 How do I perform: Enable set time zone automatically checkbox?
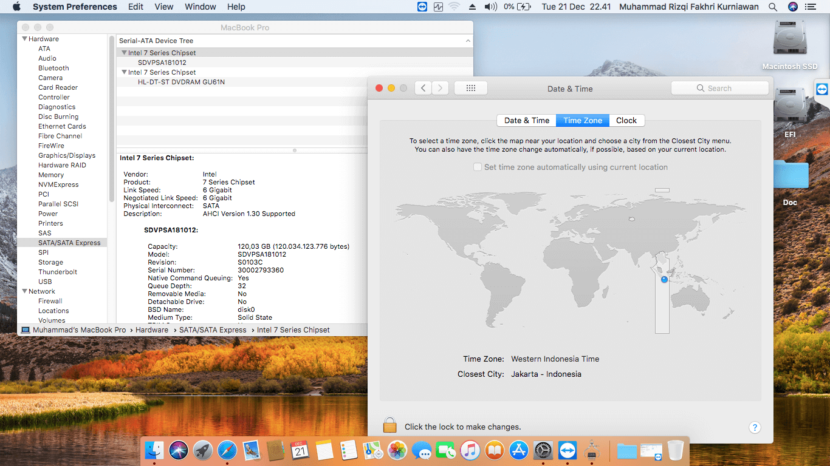pos(478,167)
